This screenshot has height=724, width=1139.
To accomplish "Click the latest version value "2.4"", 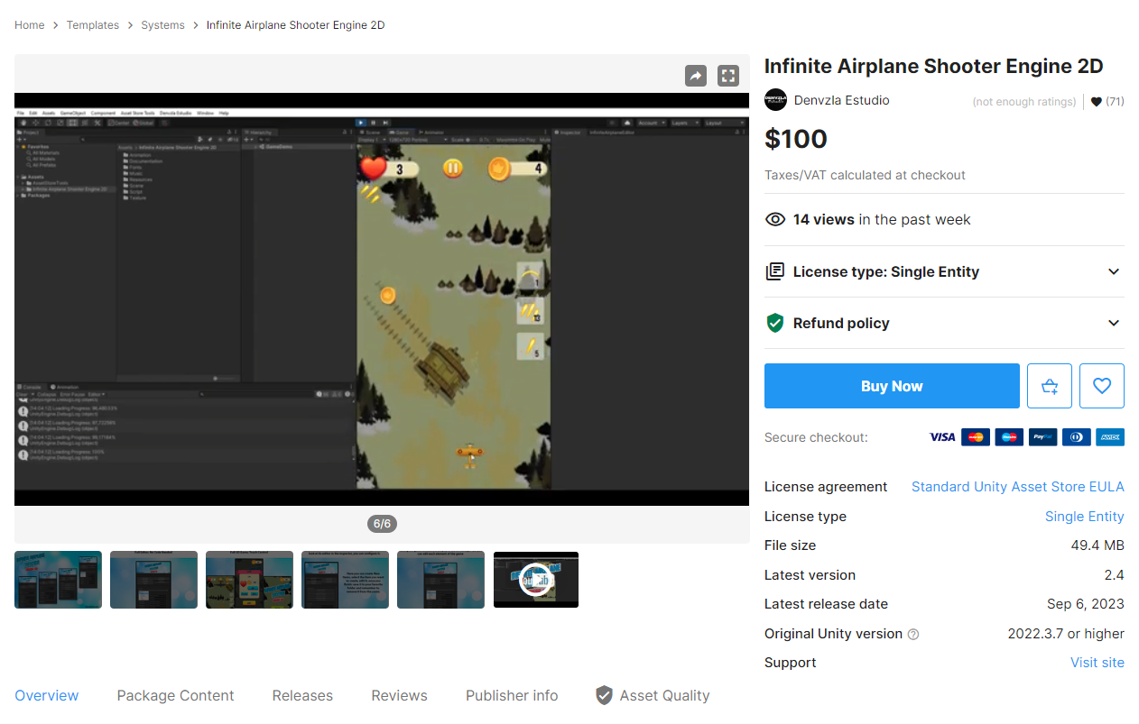I will click(x=1114, y=575).
